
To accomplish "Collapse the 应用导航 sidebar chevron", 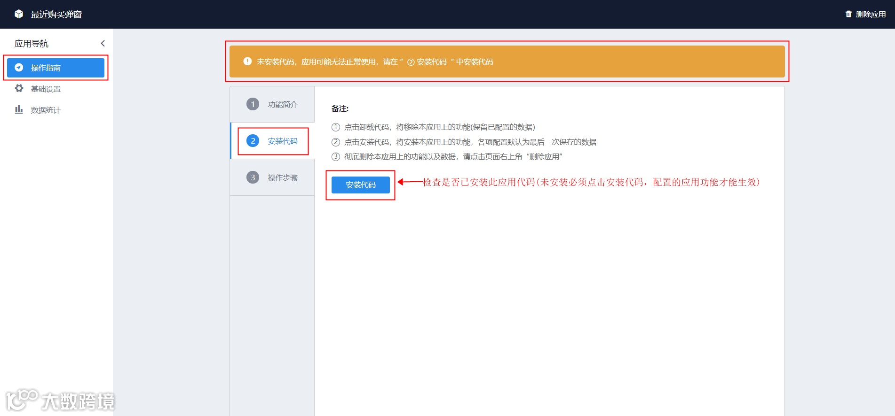I will tap(103, 43).
